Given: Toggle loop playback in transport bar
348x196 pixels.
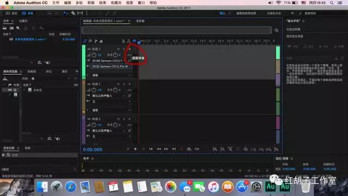Looking at the screenshot, I should 189,149.
